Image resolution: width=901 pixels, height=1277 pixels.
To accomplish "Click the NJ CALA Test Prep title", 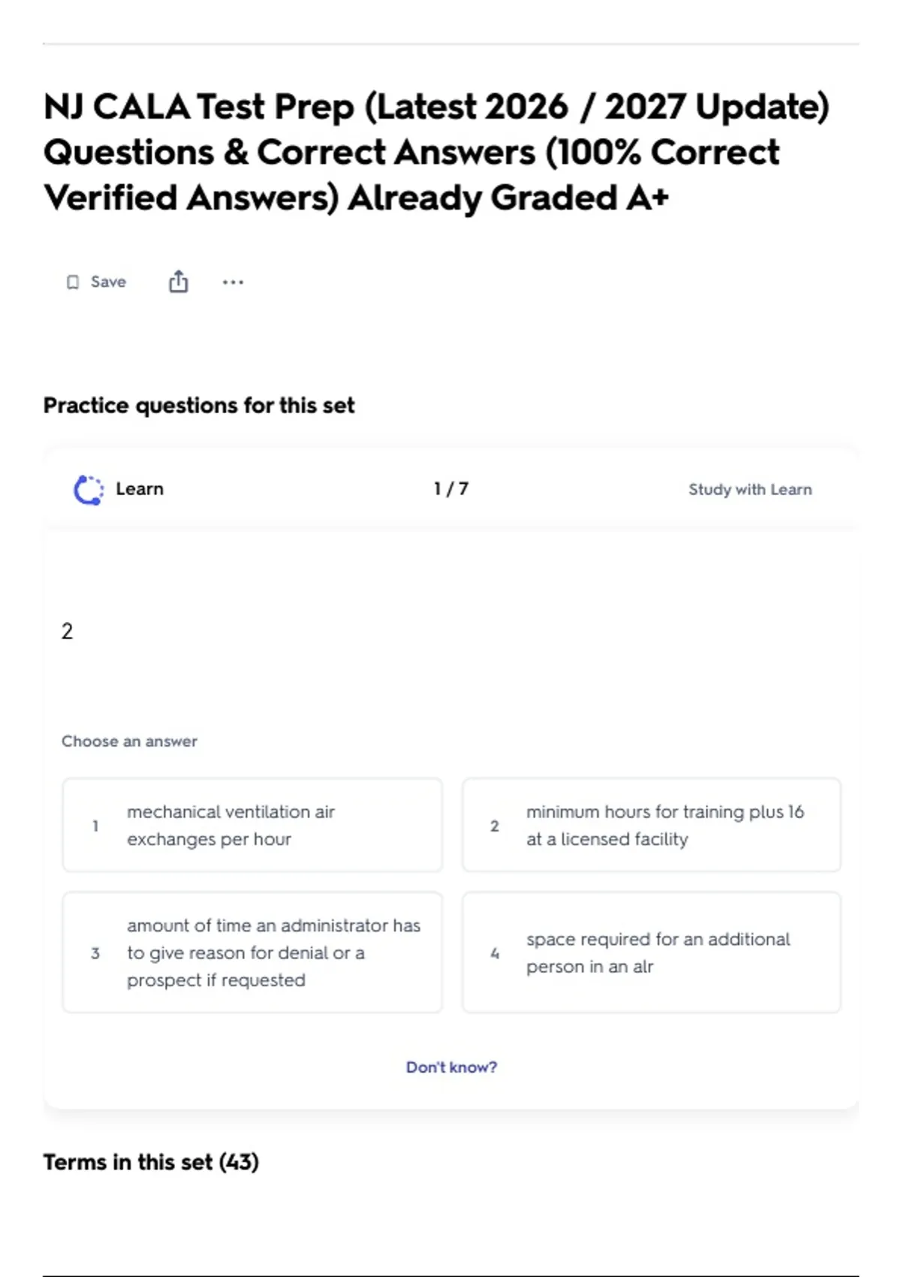I will [436, 152].
